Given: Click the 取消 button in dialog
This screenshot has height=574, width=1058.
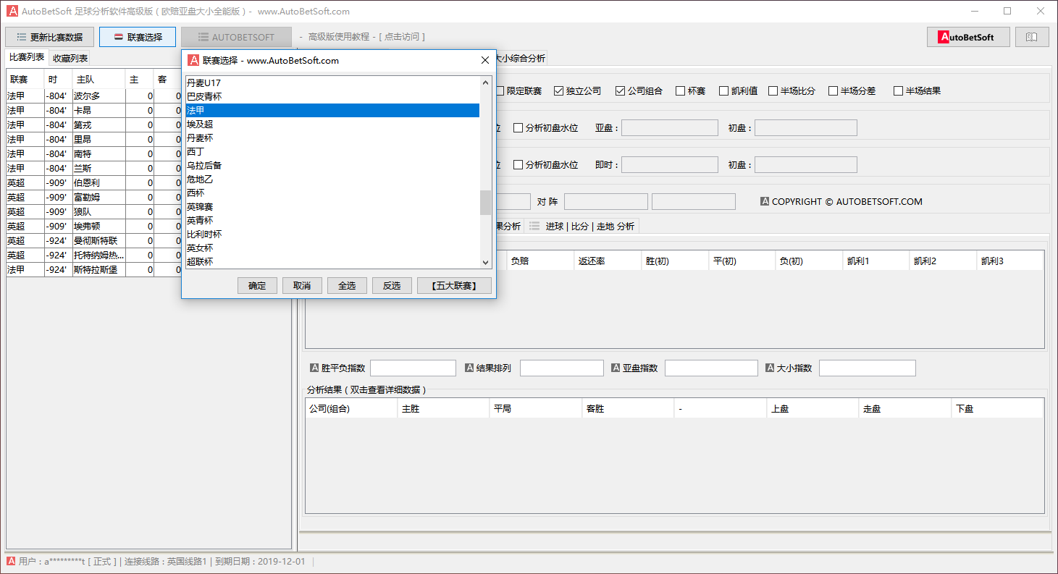Looking at the screenshot, I should click(302, 286).
